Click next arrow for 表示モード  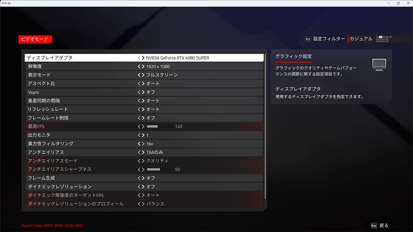143,75
